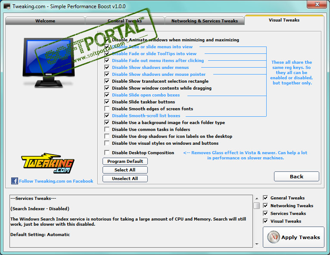
Task: Toggle Disable Fade or slide ToolTips checkbox
Action: point(107,54)
